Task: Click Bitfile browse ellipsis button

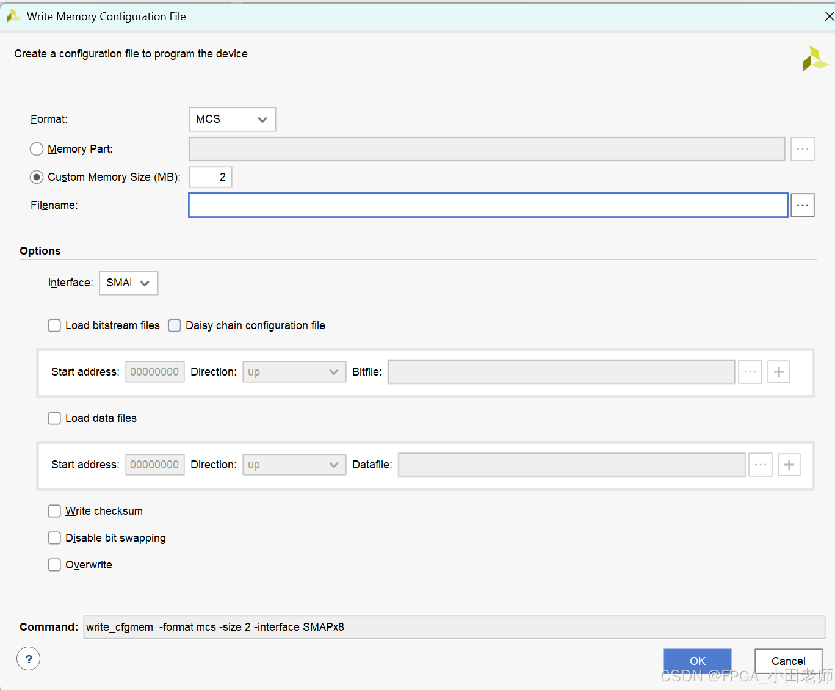Action: (x=750, y=372)
